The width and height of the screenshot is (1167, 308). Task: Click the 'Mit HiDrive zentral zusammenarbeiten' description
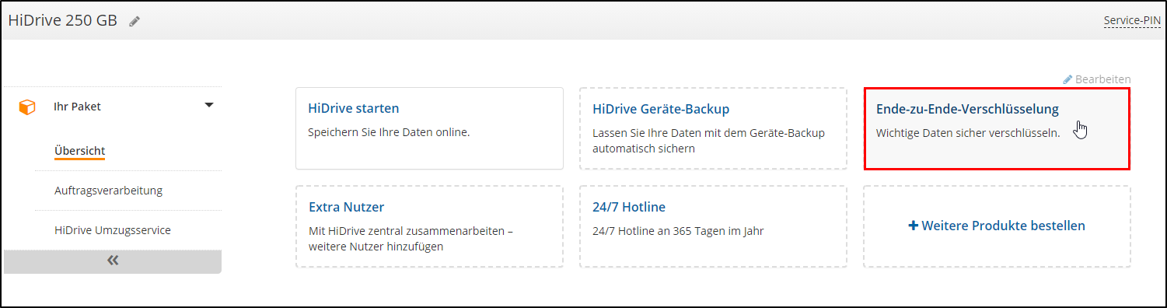coord(411,239)
